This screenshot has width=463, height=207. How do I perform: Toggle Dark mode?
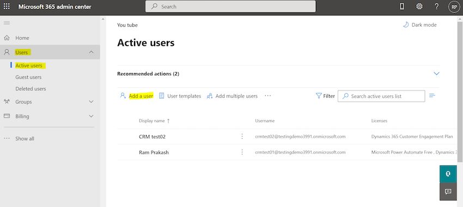419,25
